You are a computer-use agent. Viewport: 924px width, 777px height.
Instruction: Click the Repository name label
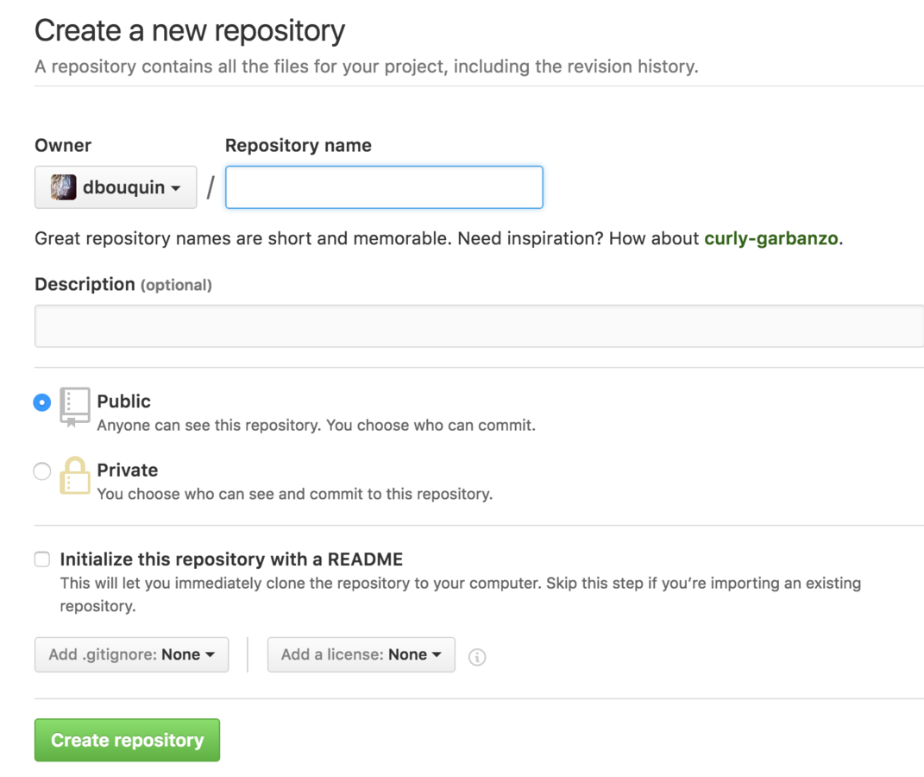point(299,145)
